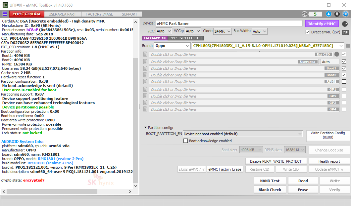This screenshot has height=206, width=351.
Task: Open settings via the blue gear icon
Action: click(346, 14)
